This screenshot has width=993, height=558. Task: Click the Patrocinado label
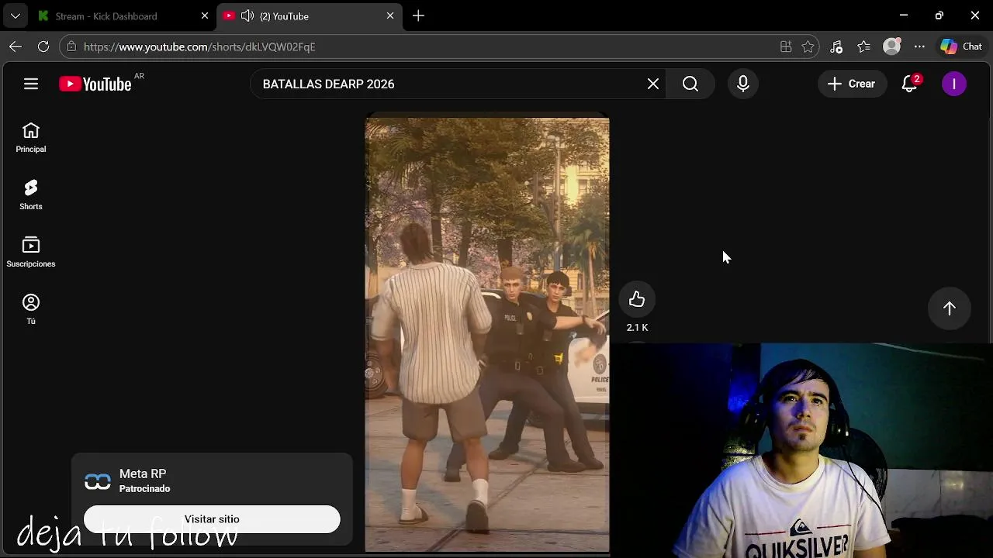pyautogui.click(x=144, y=489)
